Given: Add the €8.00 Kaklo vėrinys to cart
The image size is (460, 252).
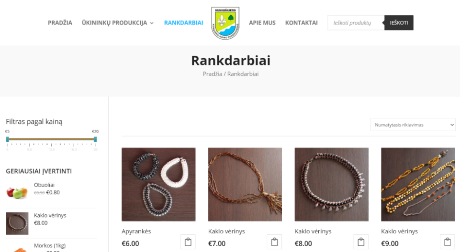Looking at the screenshot, I should pyautogui.click(x=361, y=242).
